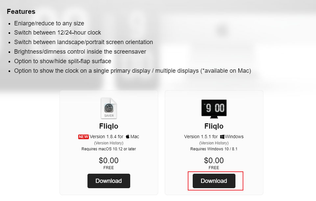Download Fliqlo for Mac
Viewport: 316px width, 201px height.
coord(109,181)
